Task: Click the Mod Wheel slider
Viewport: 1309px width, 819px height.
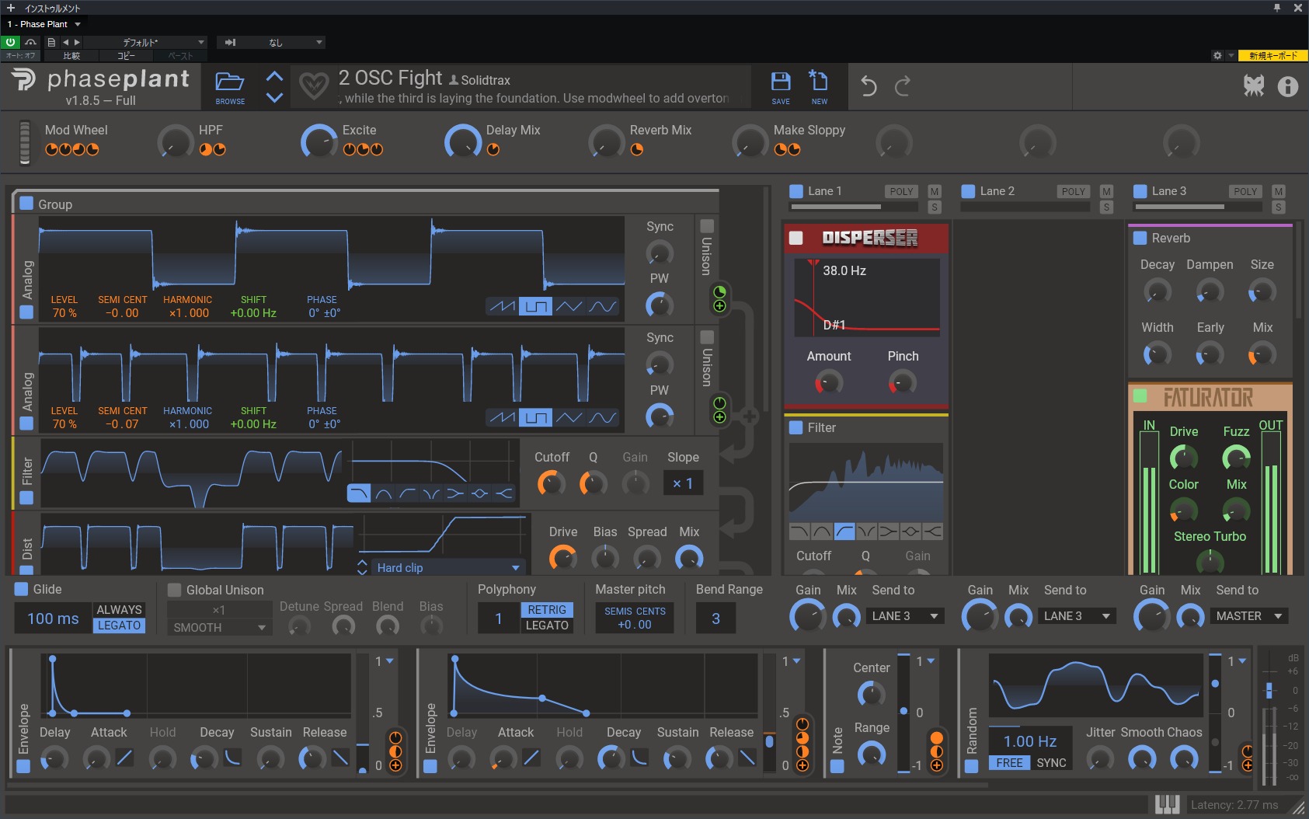Action: [x=25, y=142]
